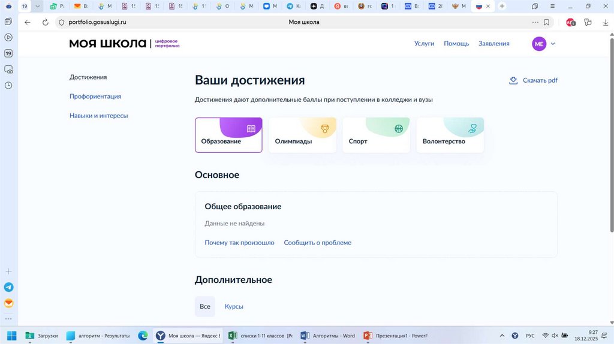Screen dimensions: 614x344
Task: Switch to Презентация1 PowerPoint window
Action: point(396,336)
